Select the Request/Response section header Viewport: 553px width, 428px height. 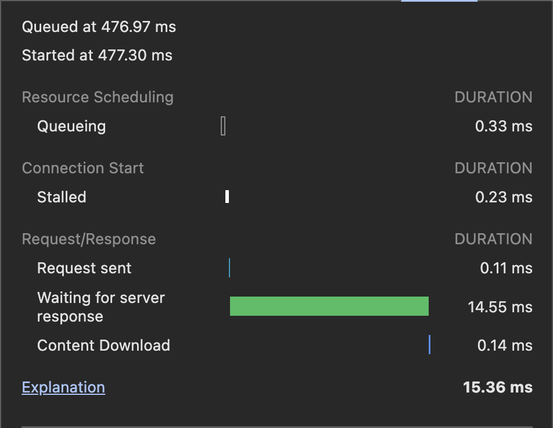pos(89,240)
